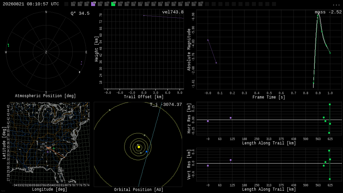
Task: Click the Atmospheric Position [deg] label
Action: click(45, 96)
